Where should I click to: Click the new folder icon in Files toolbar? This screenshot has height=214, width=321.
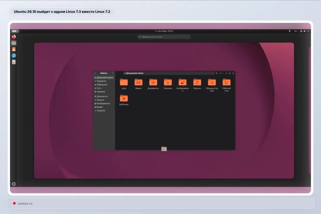coord(217,73)
